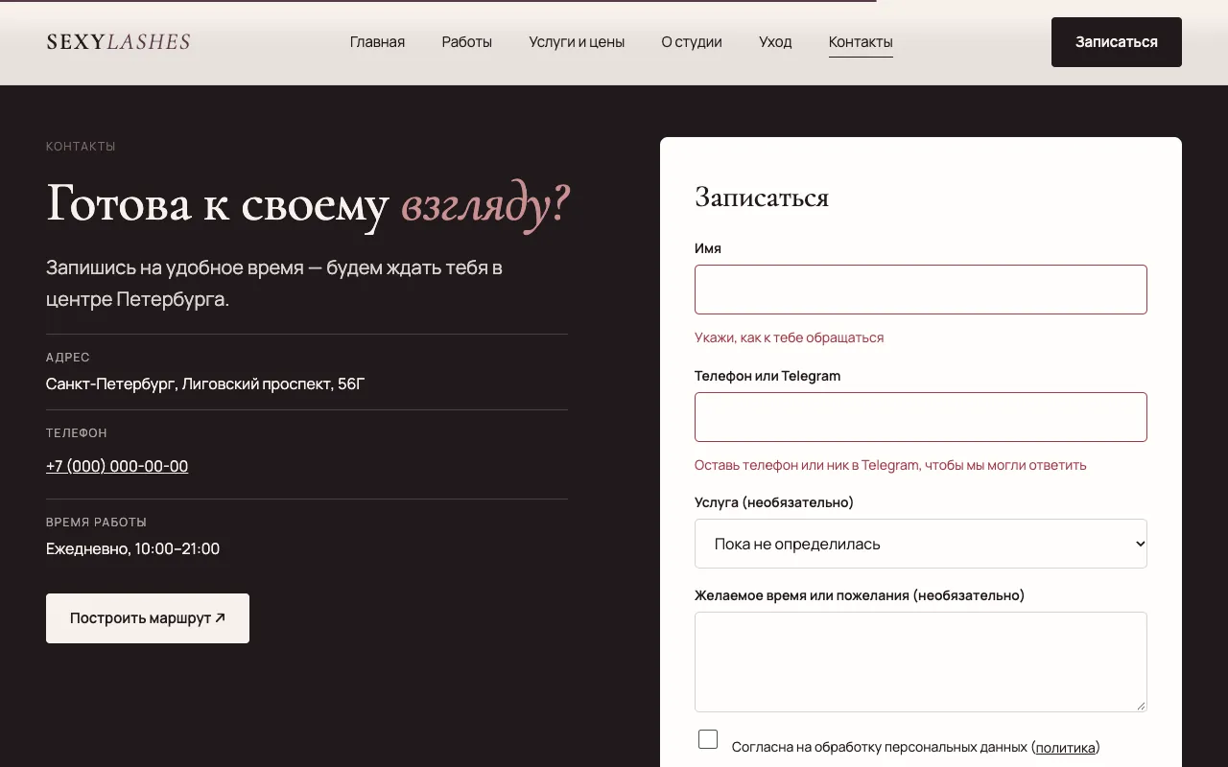The width and height of the screenshot is (1228, 767).
Task: Open the Уход navigation link
Action: [775, 42]
